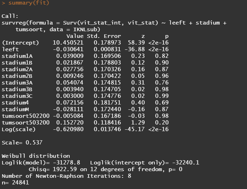Screen dimensions: 247x189
Task: Click the stadium2B p-value 0.96
Action: click(162, 76)
